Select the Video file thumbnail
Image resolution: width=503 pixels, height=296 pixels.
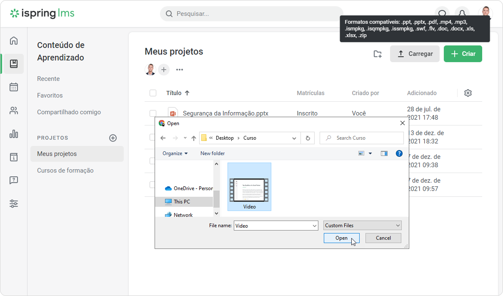coord(249,187)
